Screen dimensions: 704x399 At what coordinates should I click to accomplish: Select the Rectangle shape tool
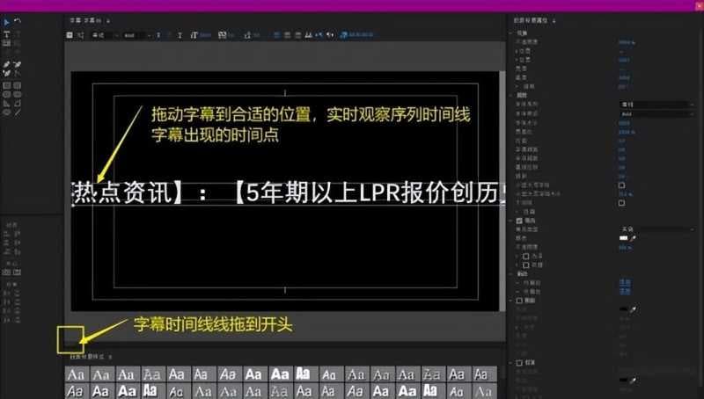(6, 85)
